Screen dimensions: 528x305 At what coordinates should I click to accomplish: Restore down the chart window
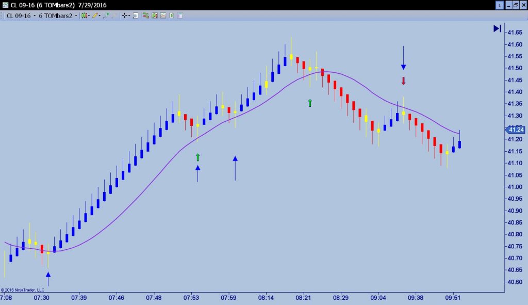(516, 5)
